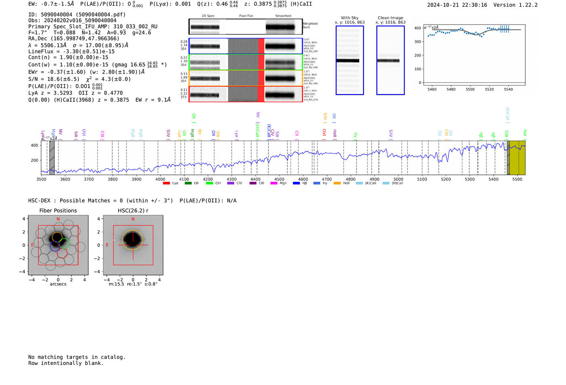Click the '2D Spec' column header
Image resolution: width=566 pixels, height=385 pixels.
208,16
